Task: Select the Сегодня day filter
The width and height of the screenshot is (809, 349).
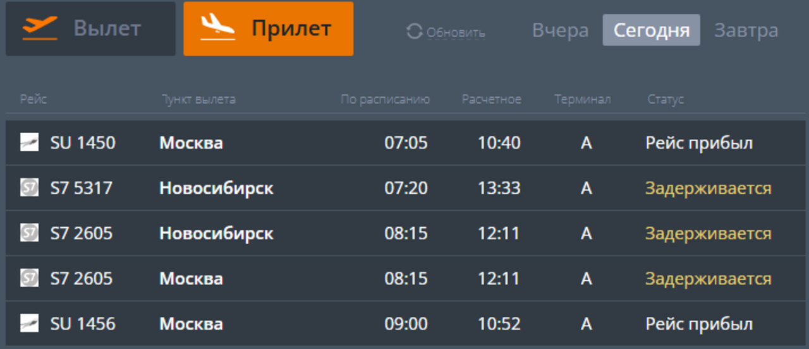Action: [x=651, y=30]
